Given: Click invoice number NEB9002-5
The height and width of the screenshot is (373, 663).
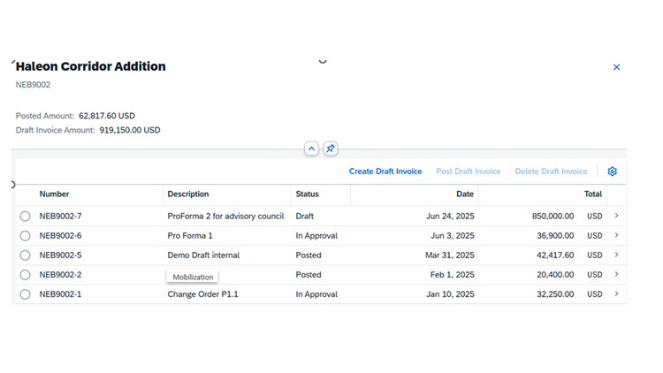Looking at the screenshot, I should [x=60, y=255].
